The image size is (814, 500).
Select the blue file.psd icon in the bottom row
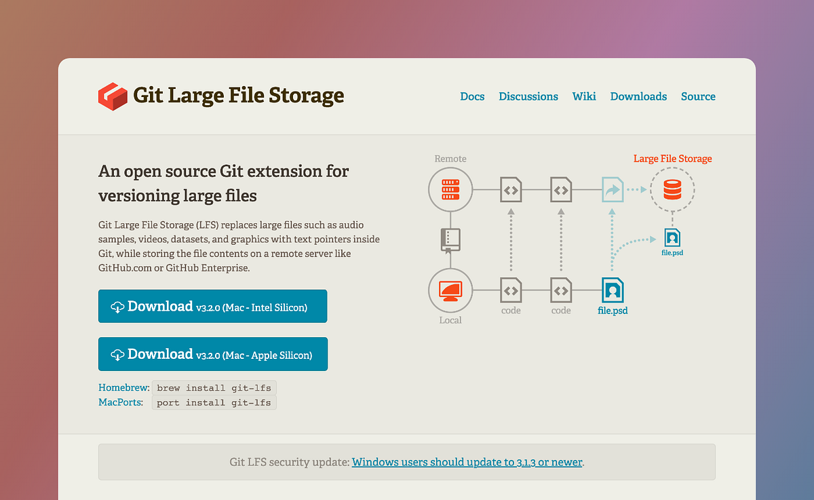pos(613,290)
